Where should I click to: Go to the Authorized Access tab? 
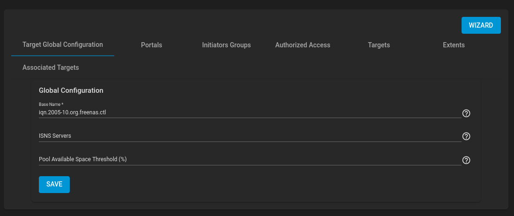point(302,45)
